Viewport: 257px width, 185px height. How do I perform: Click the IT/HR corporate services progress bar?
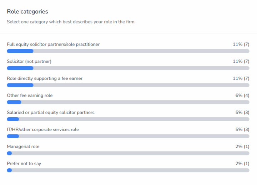pyautogui.click(x=128, y=136)
